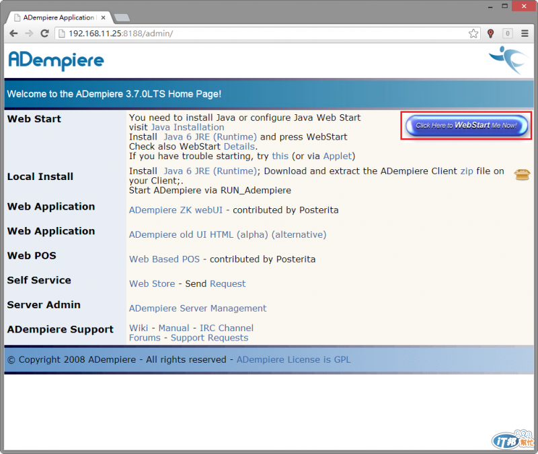538x454 pixels.
Task: Click the 'Web POS' row heading
Action: coord(32,256)
